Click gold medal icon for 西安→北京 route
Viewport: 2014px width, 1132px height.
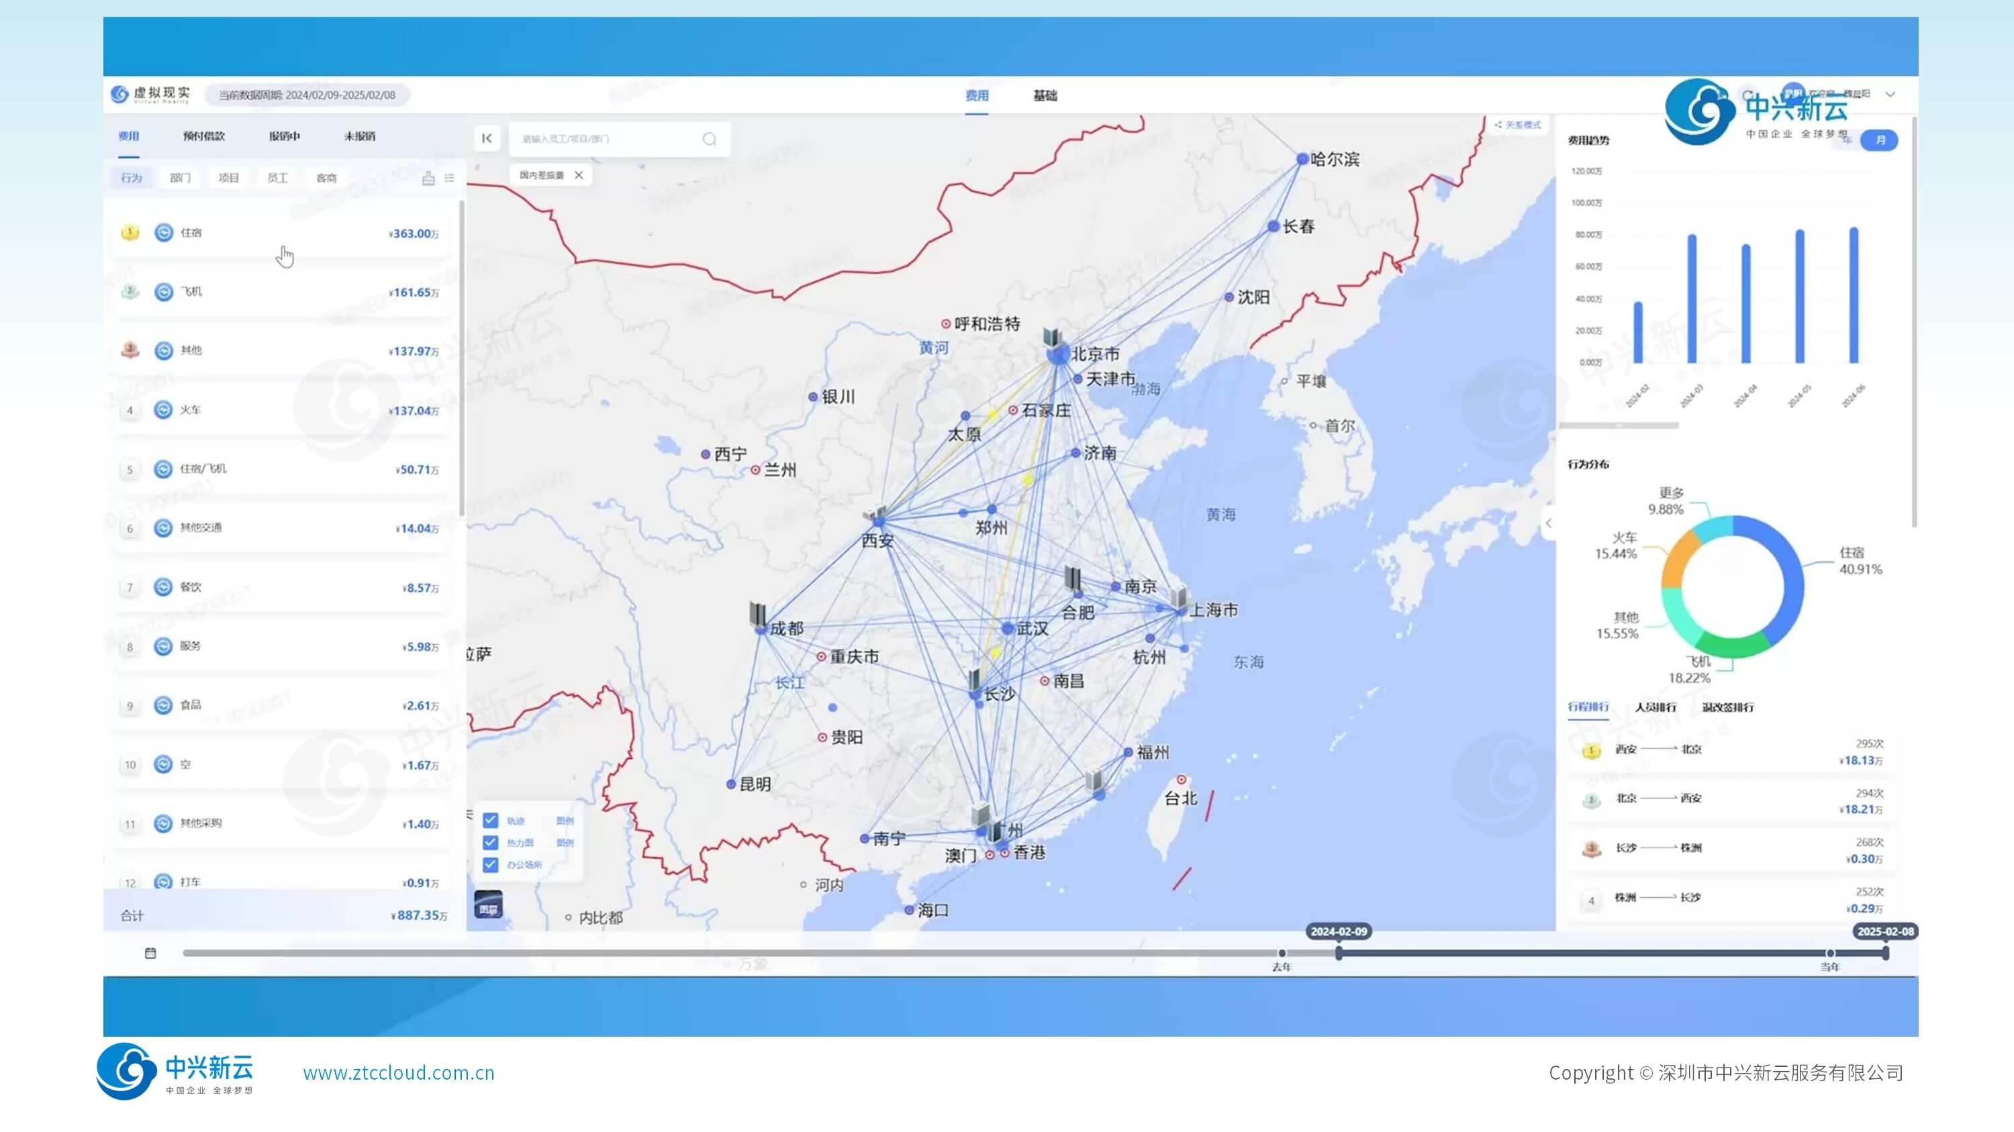coord(1591,751)
